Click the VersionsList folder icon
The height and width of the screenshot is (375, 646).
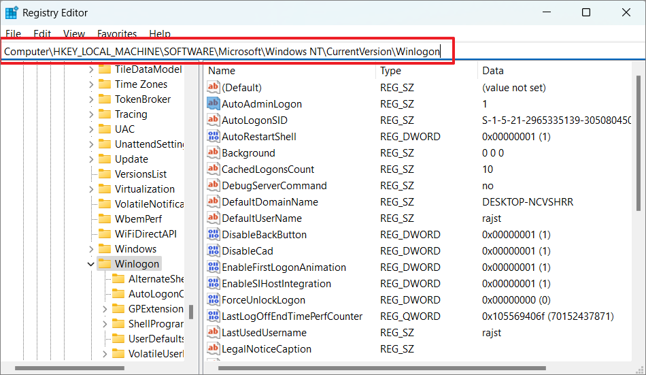click(x=105, y=174)
